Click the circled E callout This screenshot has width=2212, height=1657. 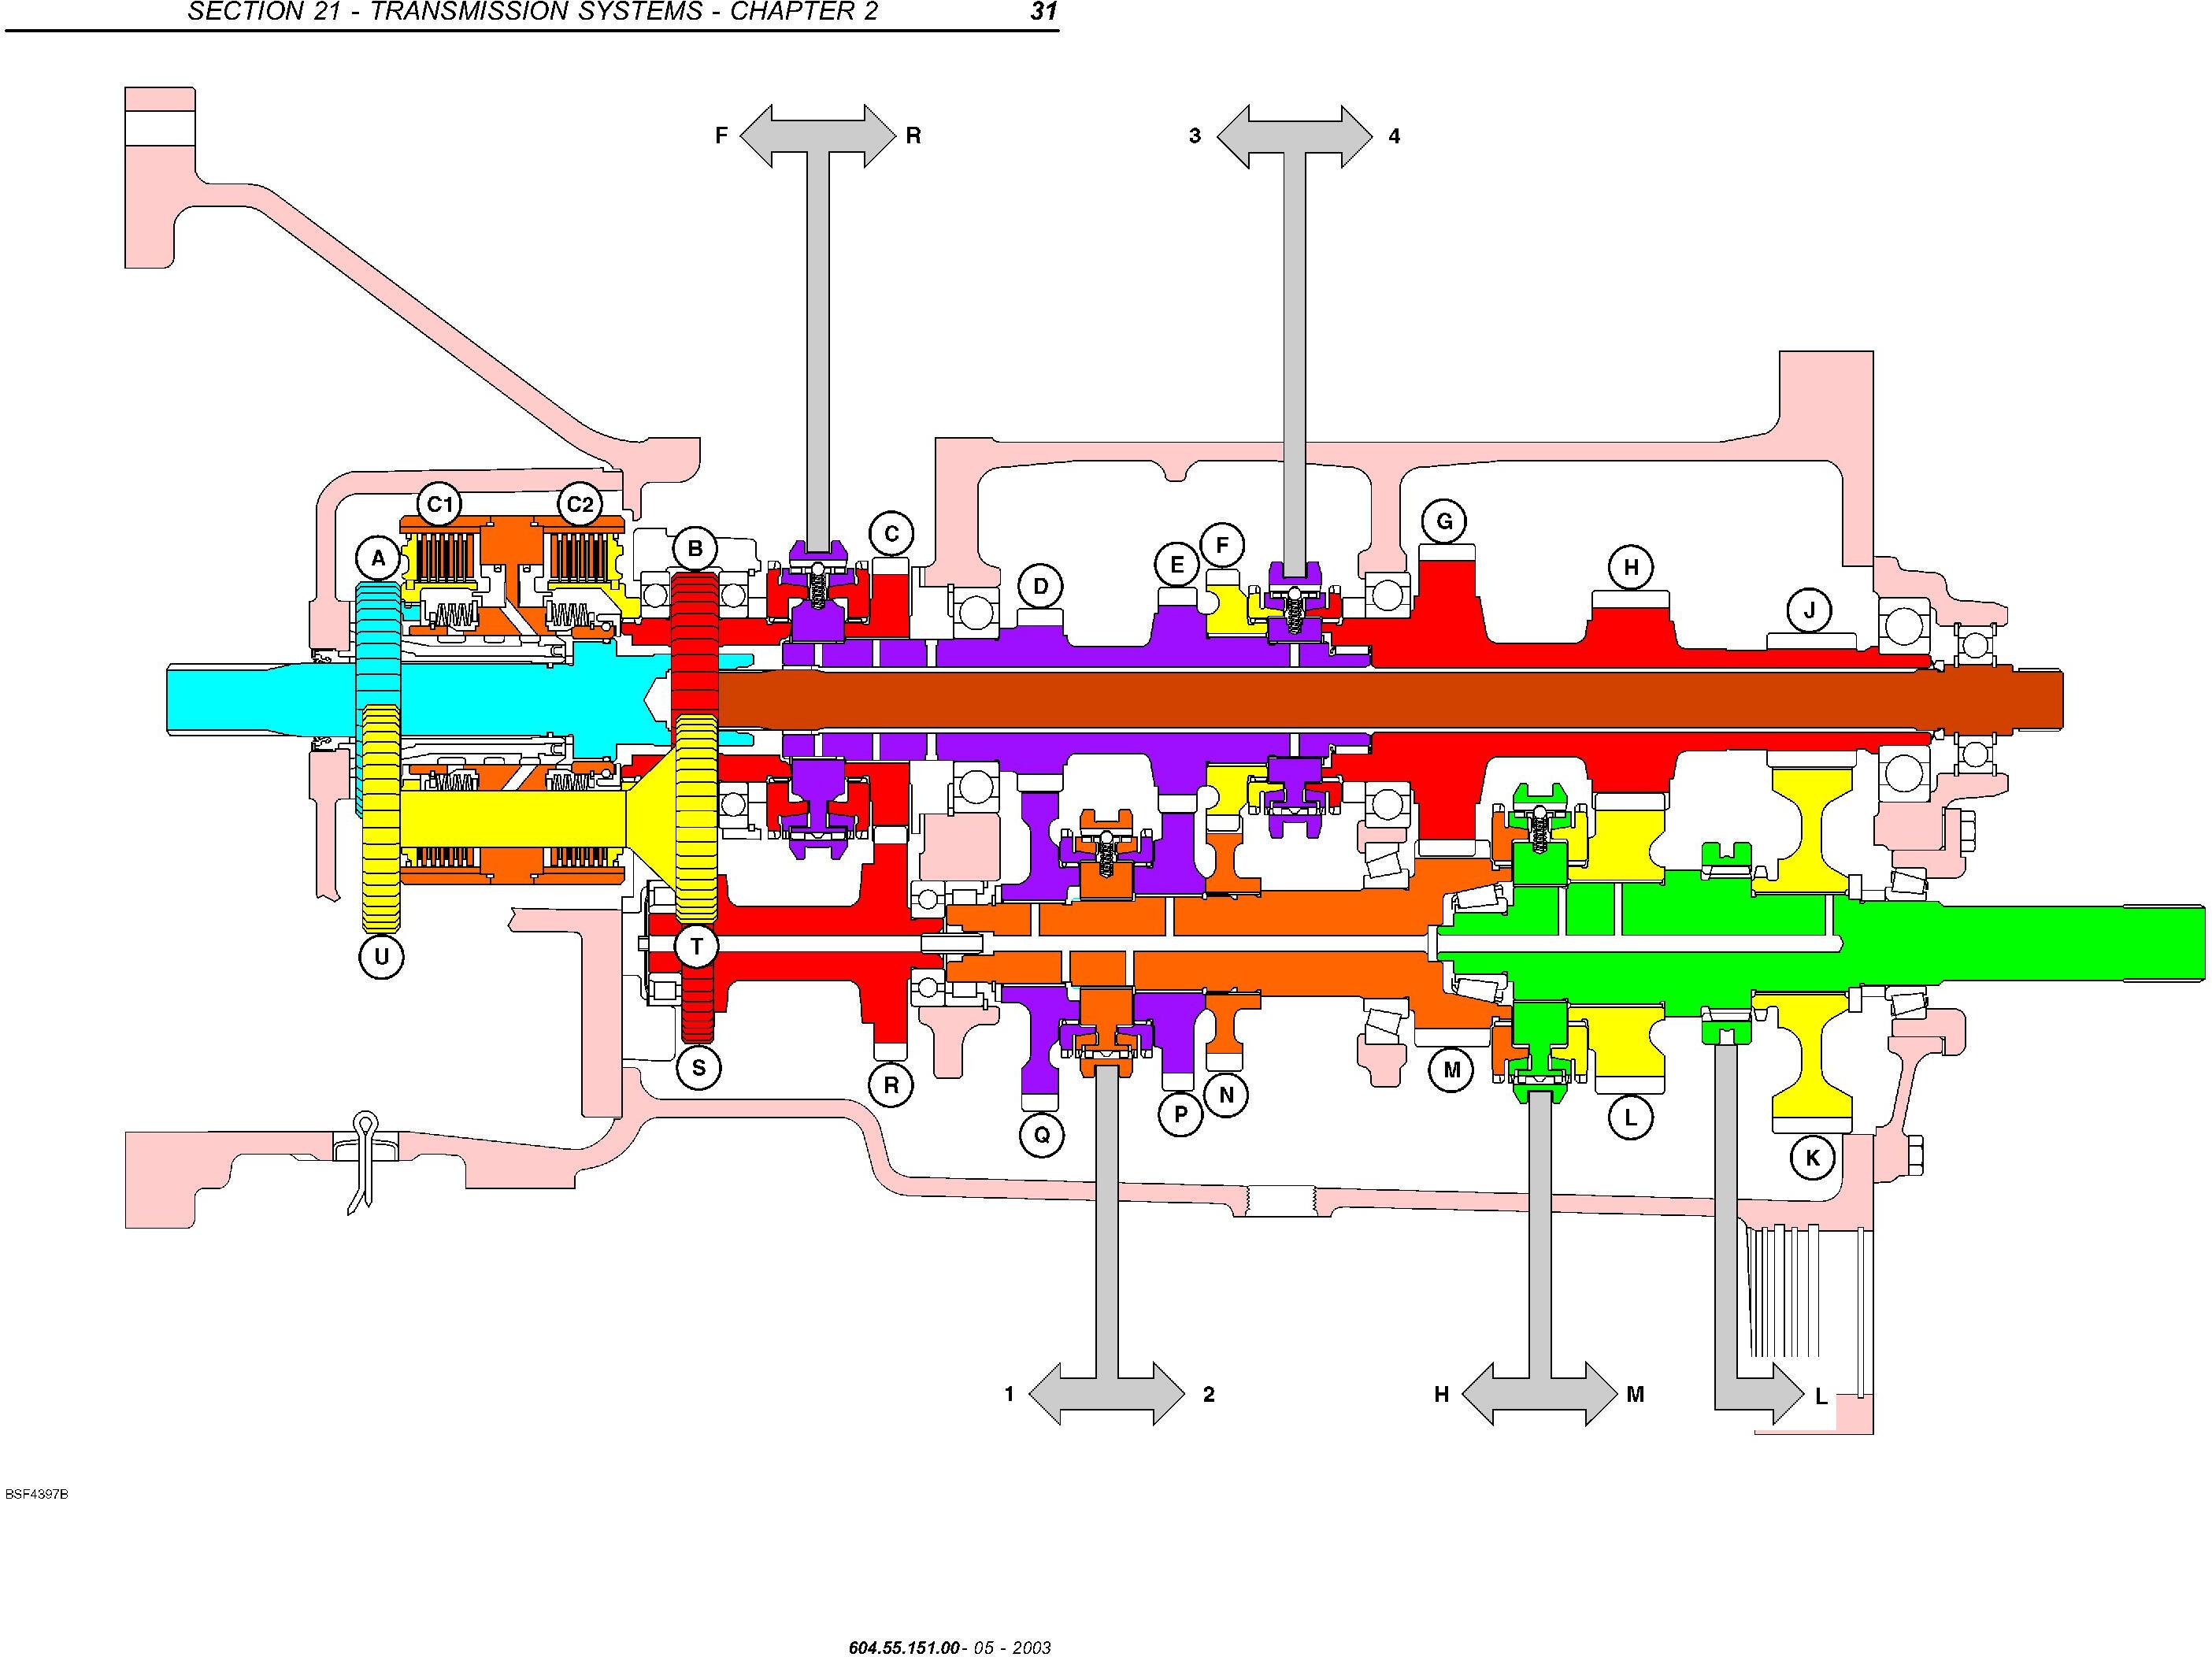pos(1177,565)
